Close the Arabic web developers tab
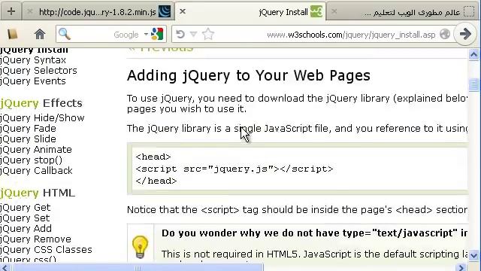 (x=334, y=12)
